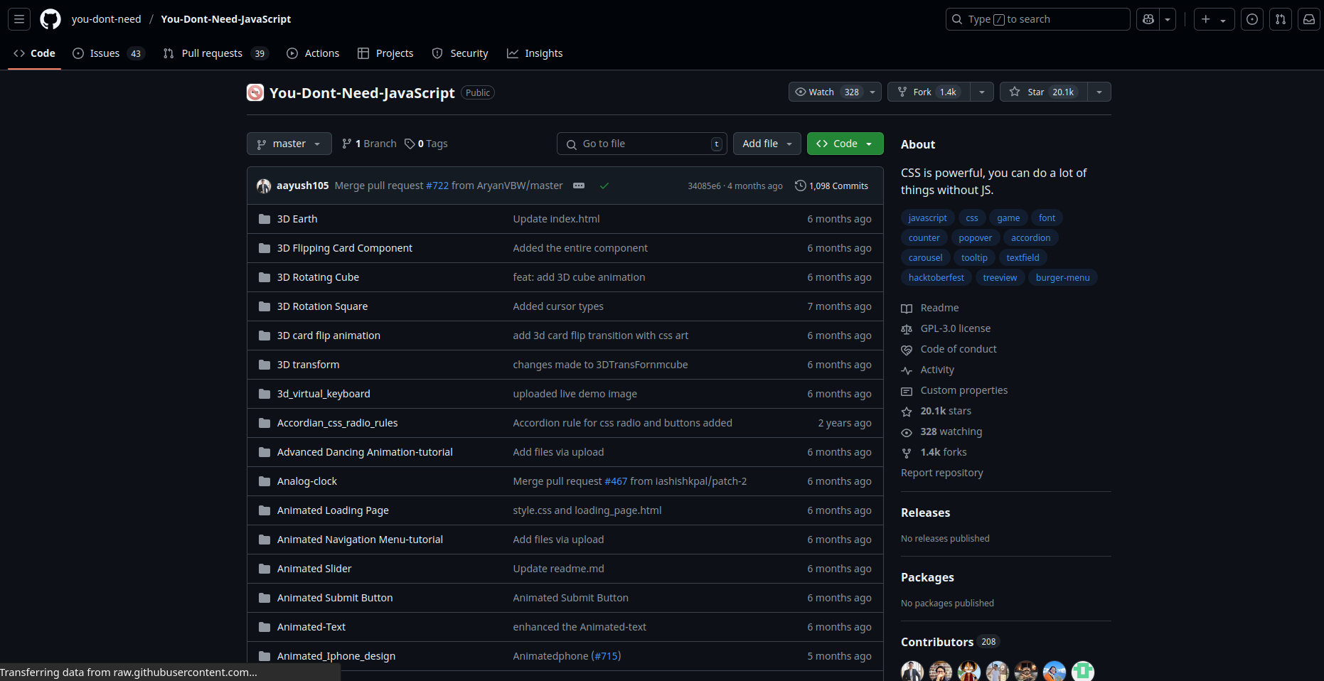Select the hacktoberfest topic tag
This screenshot has width=1324, height=681.
tap(936, 278)
